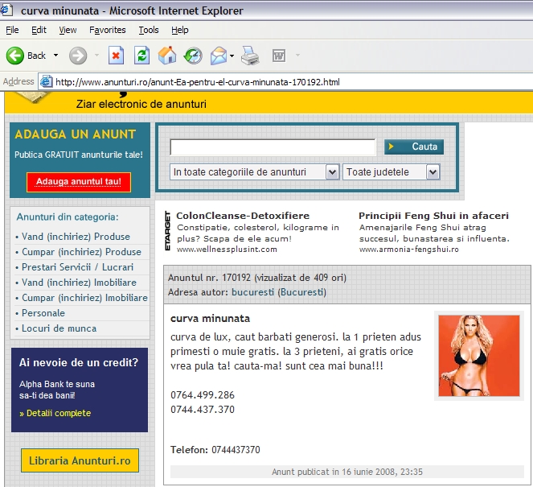Click the 'bucuresti (Bucuresti)' author address link
533x487 pixels.
(279, 292)
